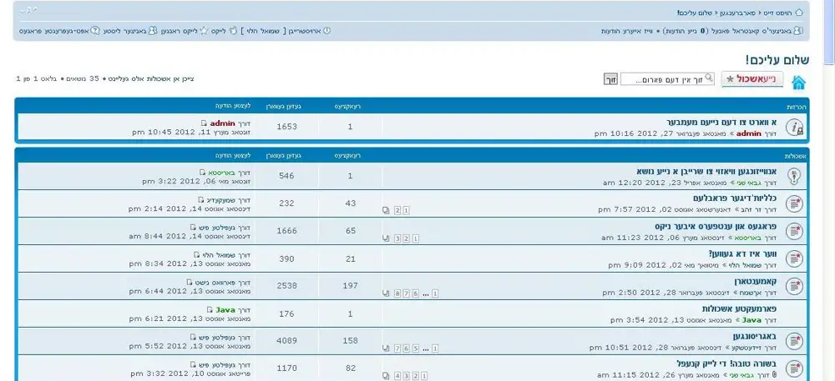The width and height of the screenshot is (835, 381).
Task: Click the topic icon for פראגעס און ענטפערס איבער ניקס
Action: coord(795,231)
